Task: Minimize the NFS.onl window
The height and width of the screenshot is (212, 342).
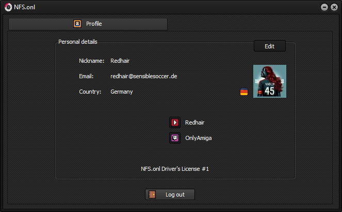Action: click(x=324, y=7)
